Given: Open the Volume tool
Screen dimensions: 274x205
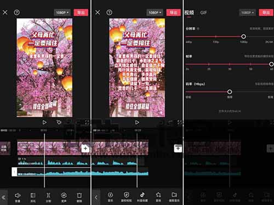Looking at the screenshot, I should click(18, 197).
